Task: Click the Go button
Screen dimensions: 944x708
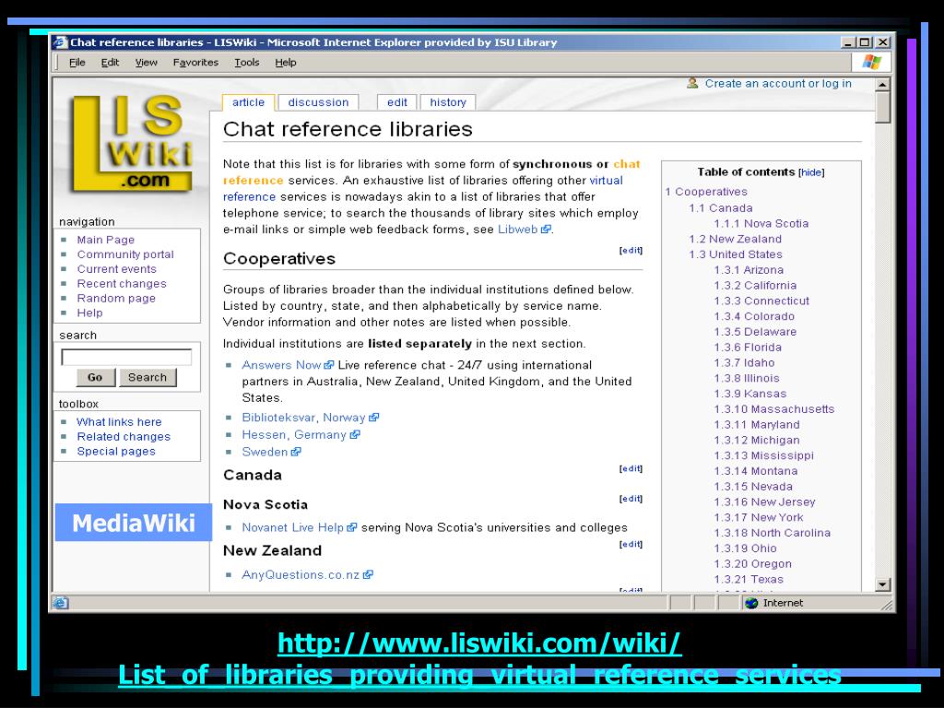Action: [95, 377]
